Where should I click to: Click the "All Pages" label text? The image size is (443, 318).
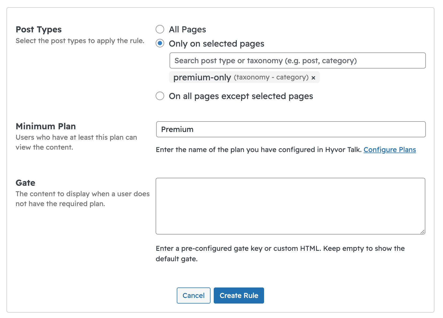[x=187, y=29]
